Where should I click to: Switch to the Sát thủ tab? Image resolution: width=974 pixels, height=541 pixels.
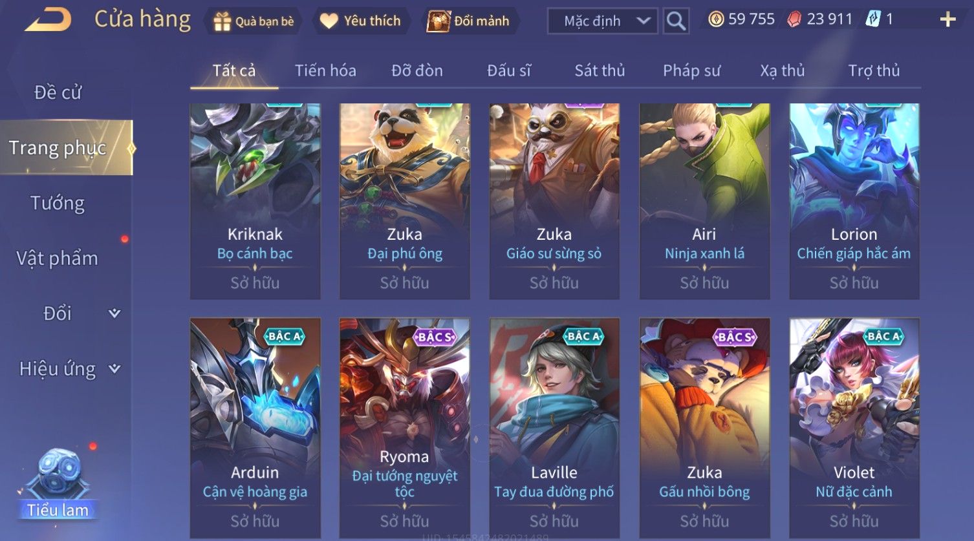tap(600, 70)
